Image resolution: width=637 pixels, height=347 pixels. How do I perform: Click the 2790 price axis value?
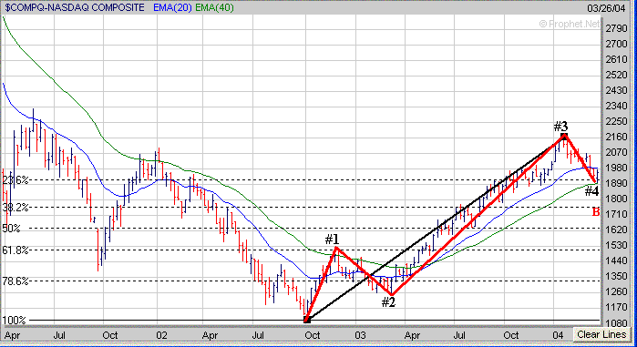tap(616, 28)
